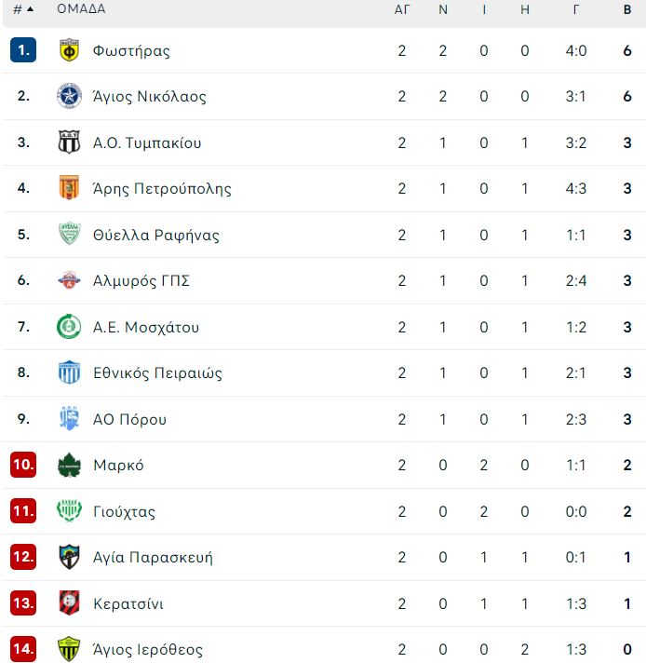Click the Α.Ε. Μοσχάτου circular green logo
Screen dimensions: 646x663
69,327
